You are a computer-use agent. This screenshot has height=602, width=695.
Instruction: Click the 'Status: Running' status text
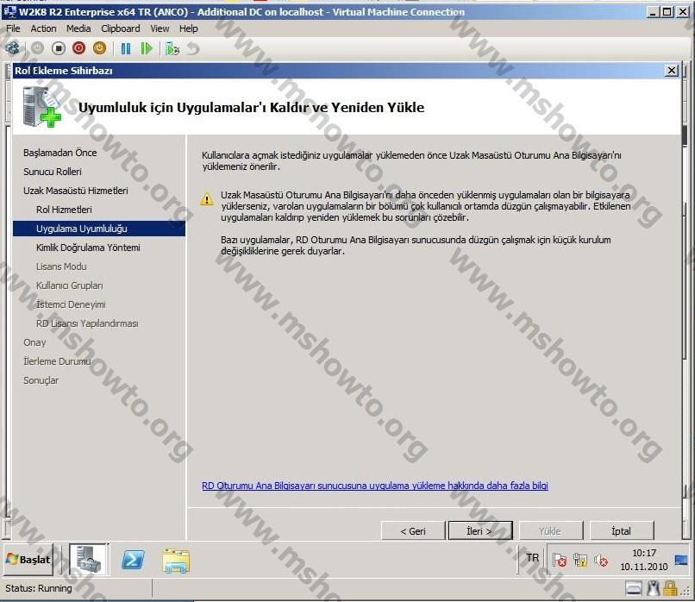39,588
